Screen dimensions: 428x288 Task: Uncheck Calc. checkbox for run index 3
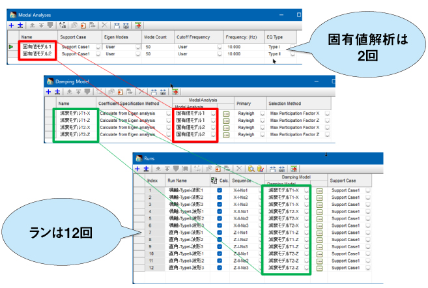(220, 204)
